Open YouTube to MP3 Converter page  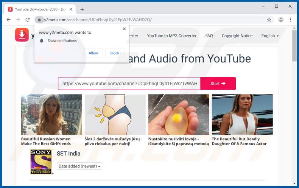(x=171, y=36)
